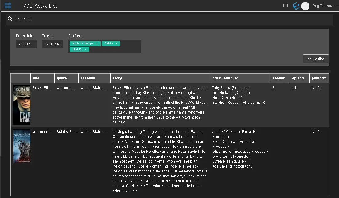339x198 pixels.
Task: Remove the Netflix platform tag
Action: point(116,44)
